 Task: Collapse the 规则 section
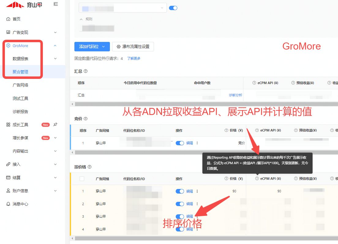[x=81, y=19]
